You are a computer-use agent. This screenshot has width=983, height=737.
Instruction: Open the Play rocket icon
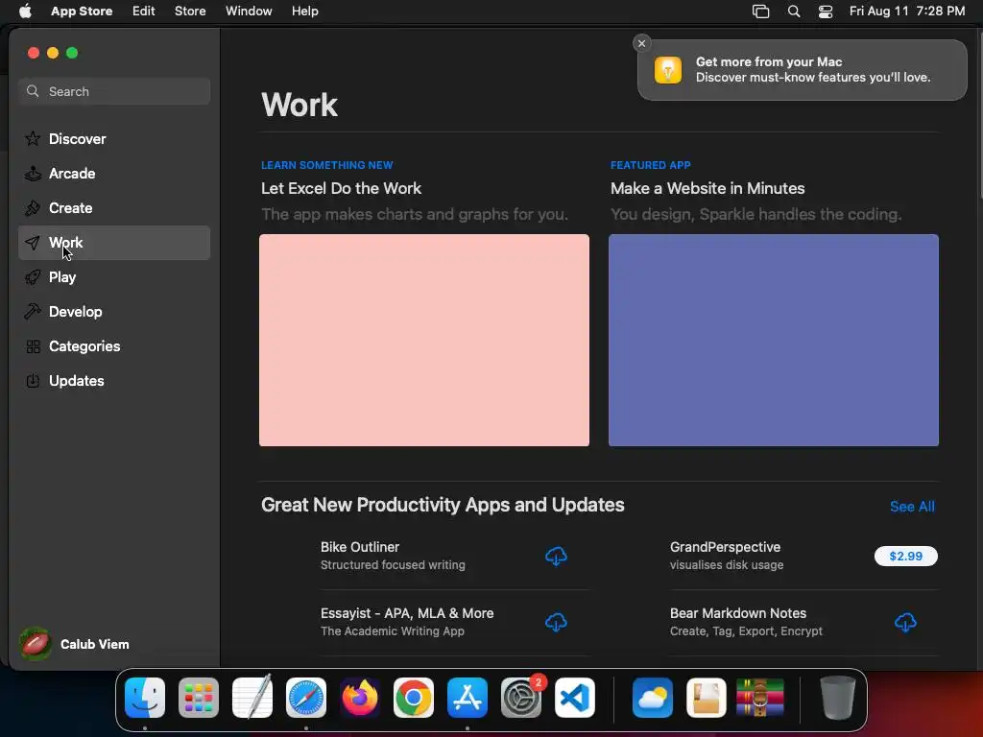point(33,277)
